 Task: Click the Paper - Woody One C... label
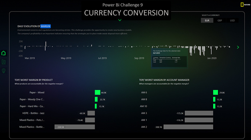point(32,99)
